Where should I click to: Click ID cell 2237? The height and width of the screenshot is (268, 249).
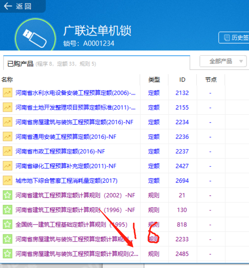182,151
